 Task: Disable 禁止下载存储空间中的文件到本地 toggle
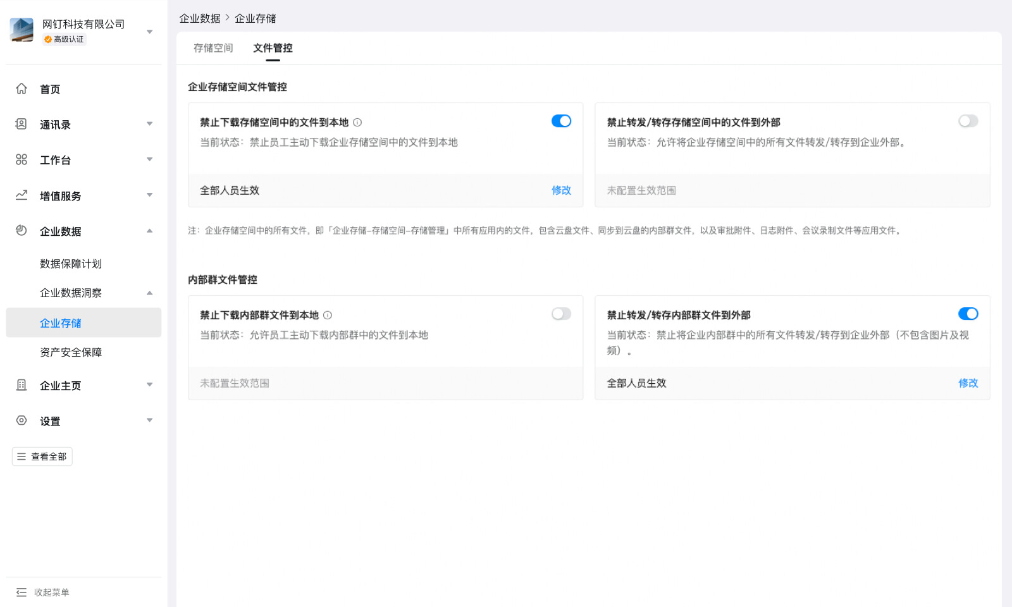pos(561,121)
